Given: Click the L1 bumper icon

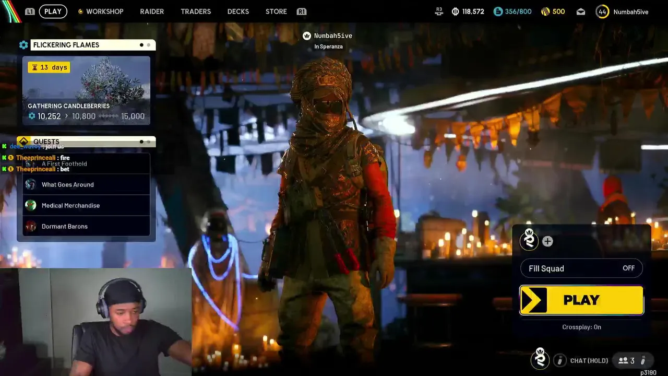Looking at the screenshot, I should click(x=30, y=11).
